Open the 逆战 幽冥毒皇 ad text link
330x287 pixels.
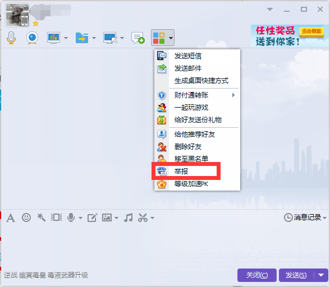pyautogui.click(x=46, y=275)
